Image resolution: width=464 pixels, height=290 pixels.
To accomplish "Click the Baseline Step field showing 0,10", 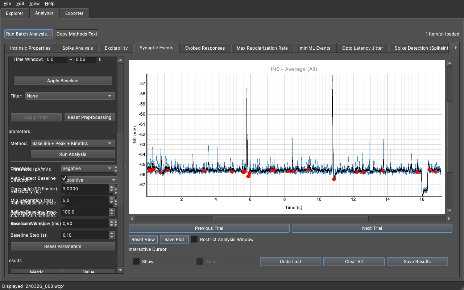I will click(85, 235).
